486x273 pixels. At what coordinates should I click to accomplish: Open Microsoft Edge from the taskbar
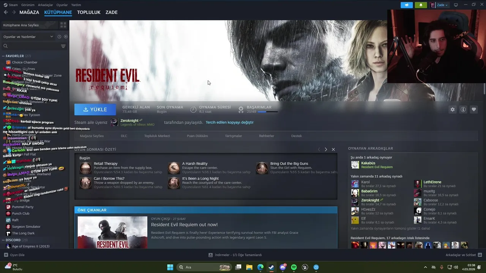point(260,267)
